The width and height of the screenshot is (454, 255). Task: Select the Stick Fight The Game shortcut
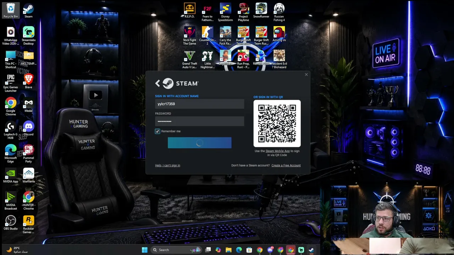189,36
